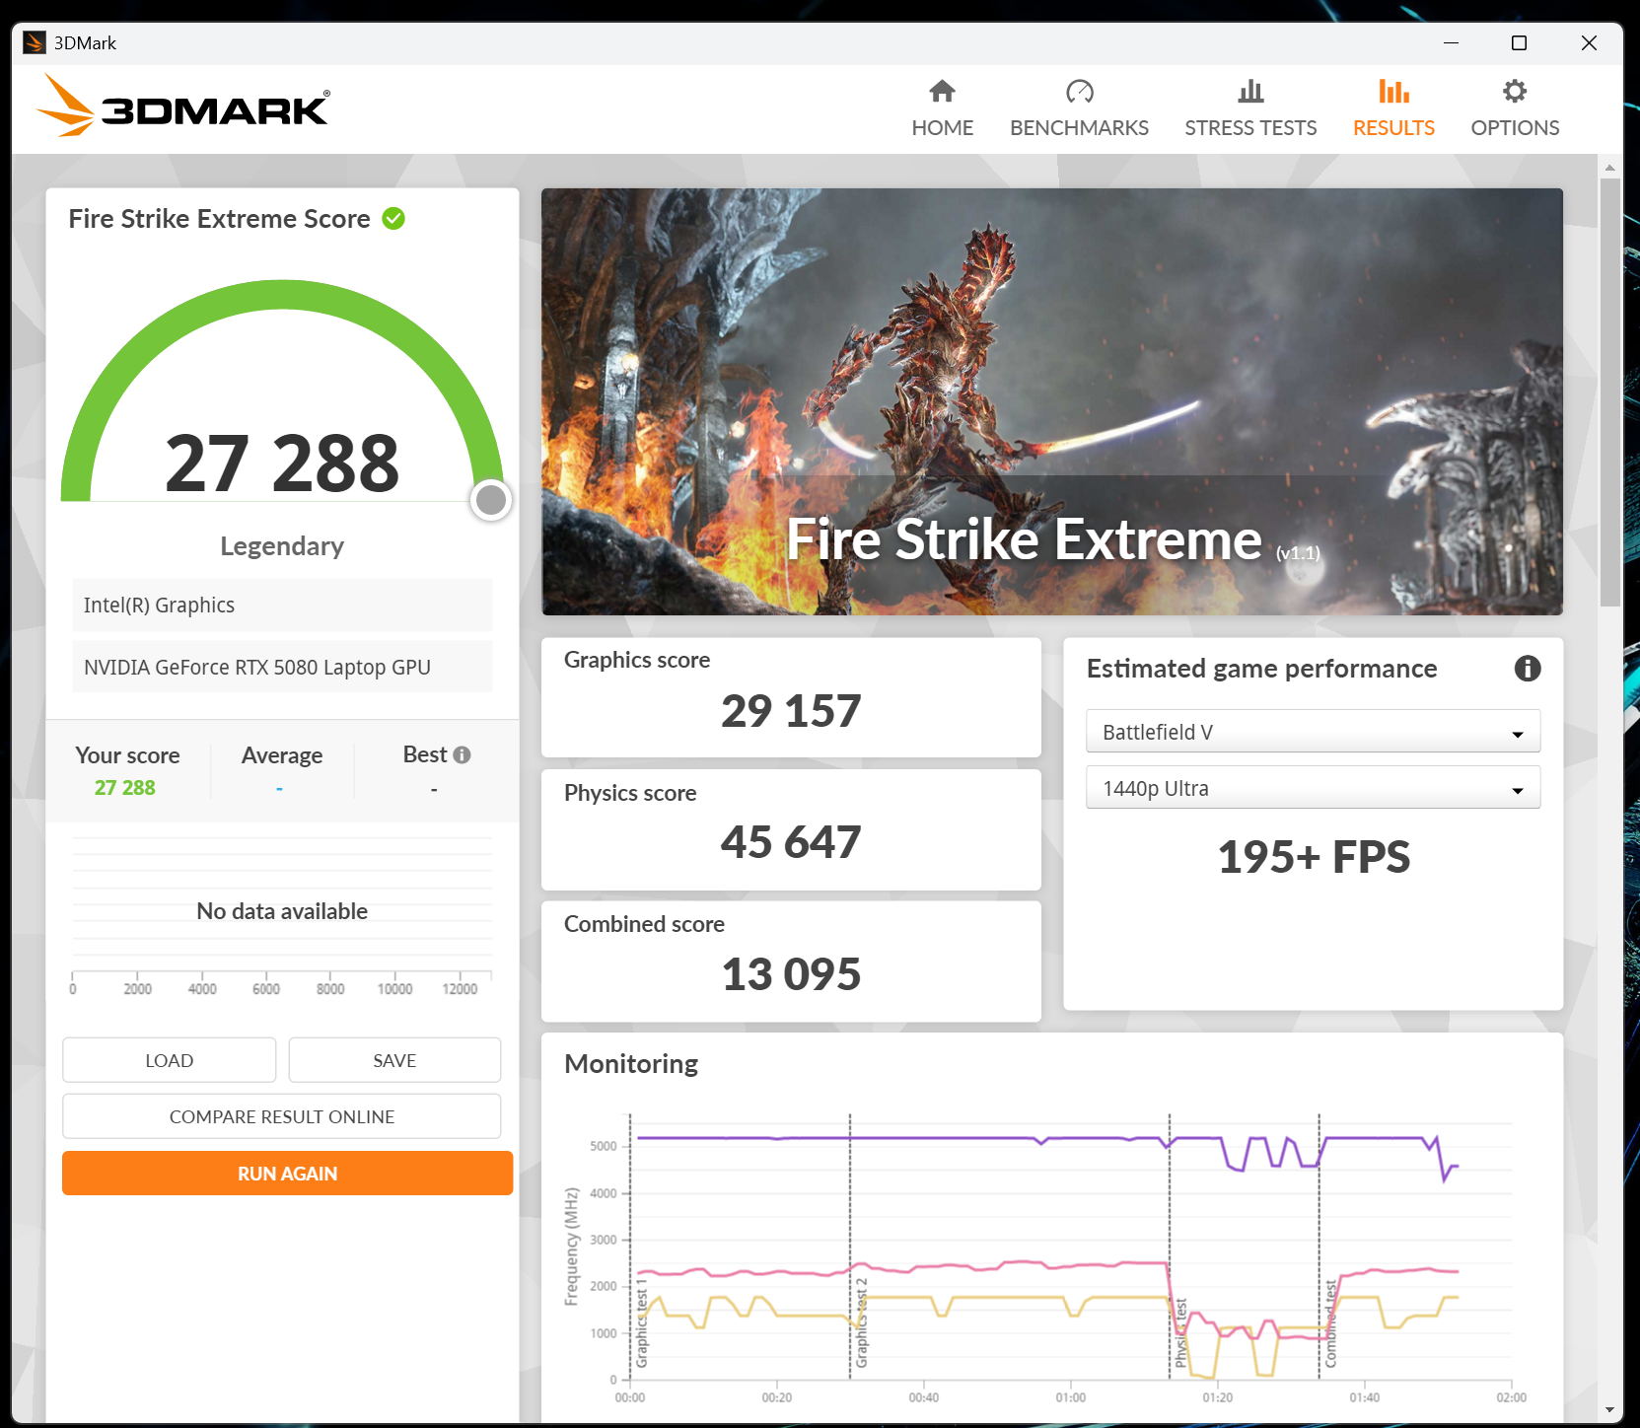Minimize the 3DMark window

click(1451, 42)
